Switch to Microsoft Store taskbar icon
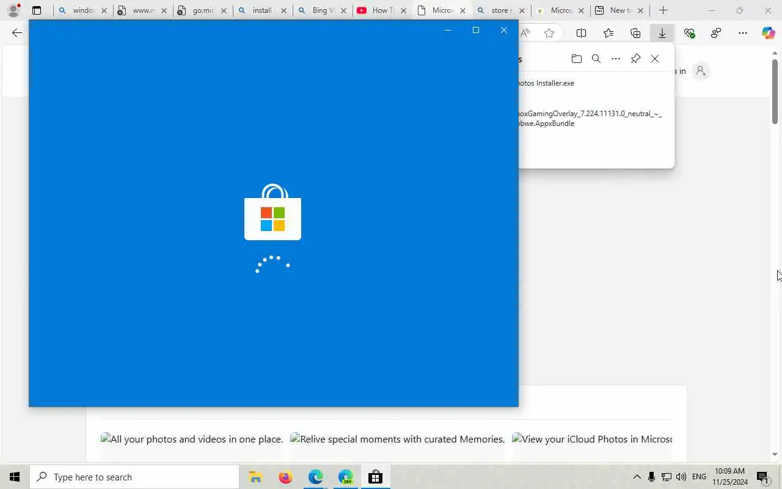Screen dimensions: 782x489 [x=375, y=477]
